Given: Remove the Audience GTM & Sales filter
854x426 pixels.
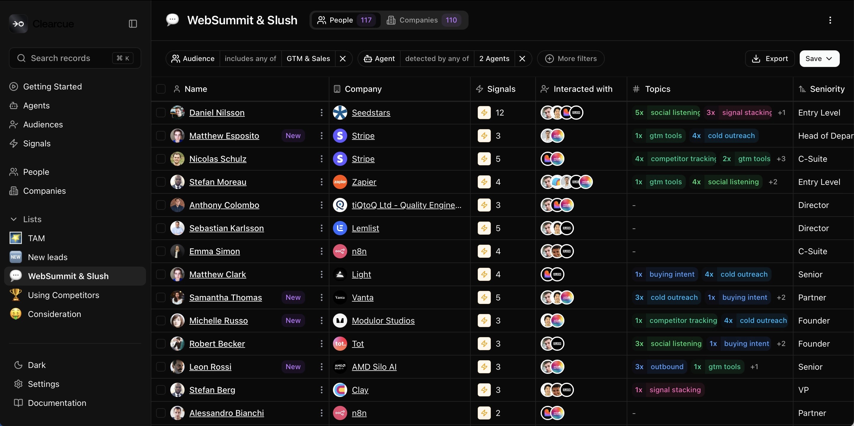Looking at the screenshot, I should 343,59.
